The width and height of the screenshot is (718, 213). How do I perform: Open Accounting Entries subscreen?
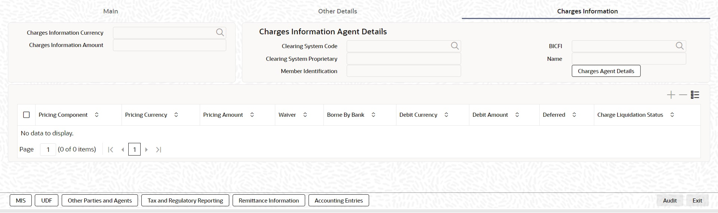[x=339, y=200]
